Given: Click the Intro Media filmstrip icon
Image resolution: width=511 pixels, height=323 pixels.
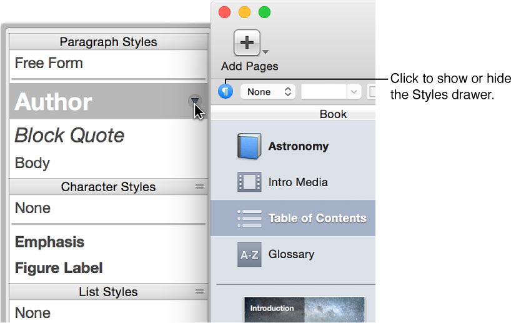Looking at the screenshot, I should pos(249,182).
